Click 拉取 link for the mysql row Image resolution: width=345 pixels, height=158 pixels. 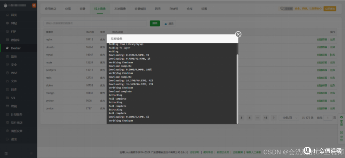333,55
